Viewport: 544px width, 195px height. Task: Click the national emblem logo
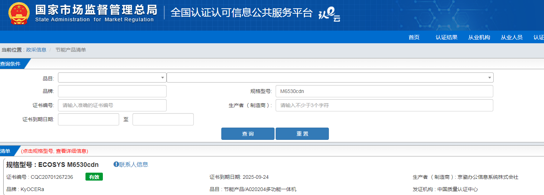pyautogui.click(x=19, y=13)
